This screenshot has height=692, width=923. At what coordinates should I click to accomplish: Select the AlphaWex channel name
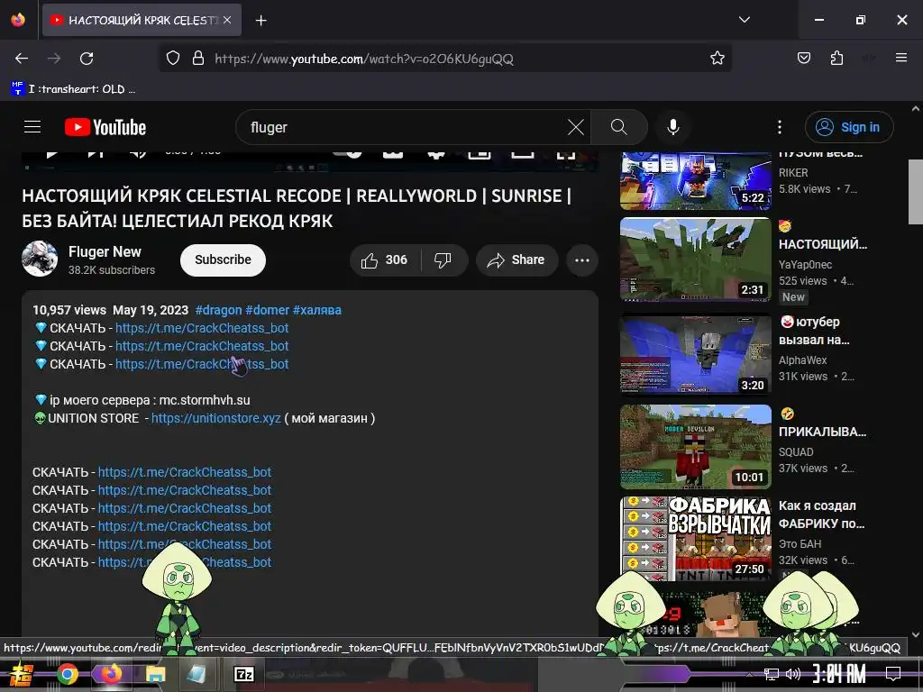tap(803, 360)
